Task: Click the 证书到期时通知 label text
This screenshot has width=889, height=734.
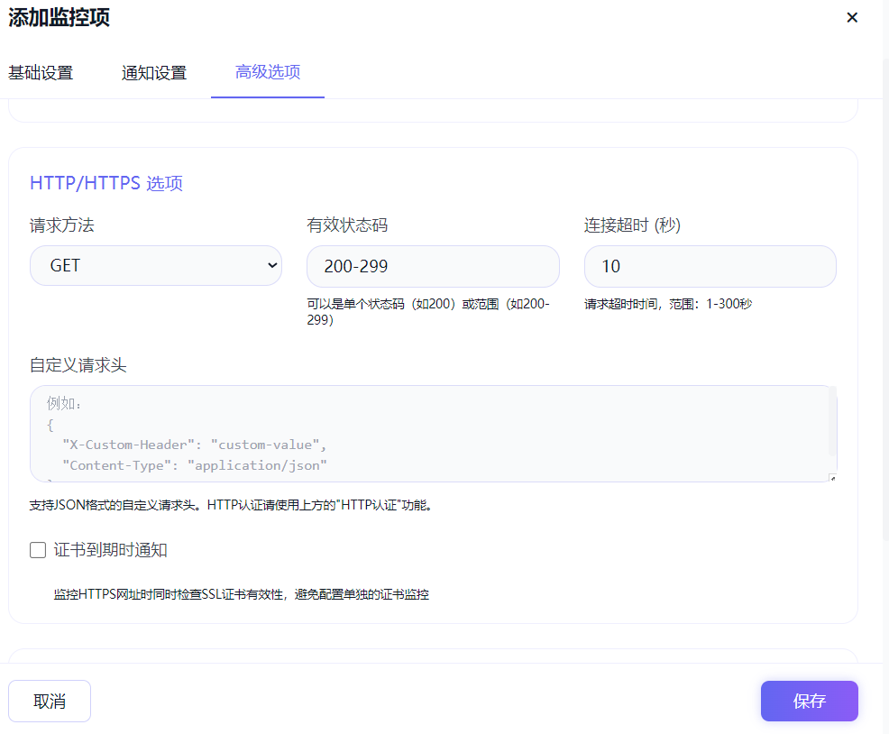Action: pyautogui.click(x=111, y=550)
